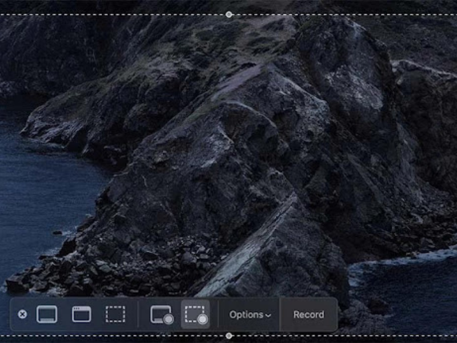This screenshot has width=457, height=343.
Task: Click top edge selection handle
Action: (x=229, y=14)
